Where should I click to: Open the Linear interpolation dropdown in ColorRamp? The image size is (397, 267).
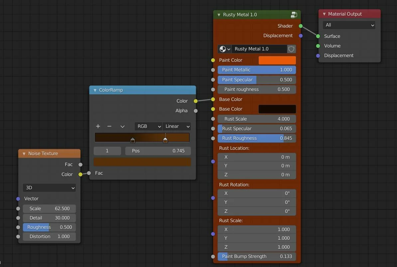click(x=177, y=127)
